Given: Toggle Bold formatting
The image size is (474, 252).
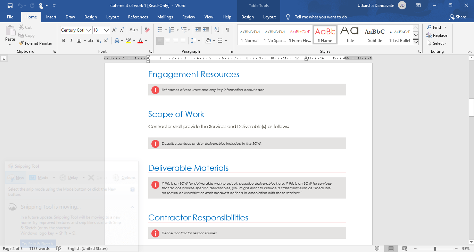Looking at the screenshot, I should point(64,41).
